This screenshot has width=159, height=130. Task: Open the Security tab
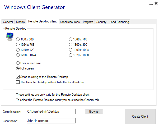[x=101, y=22]
